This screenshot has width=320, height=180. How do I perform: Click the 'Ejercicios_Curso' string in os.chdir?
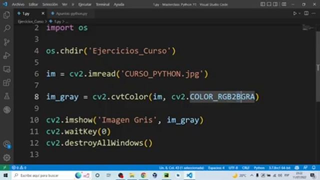point(129,51)
